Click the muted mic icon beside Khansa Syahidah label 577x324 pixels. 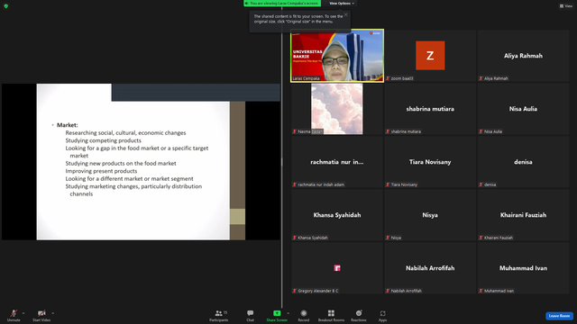click(295, 238)
